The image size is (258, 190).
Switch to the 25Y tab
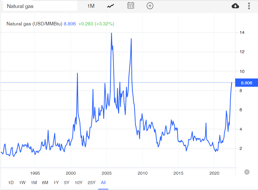[x=92, y=183]
